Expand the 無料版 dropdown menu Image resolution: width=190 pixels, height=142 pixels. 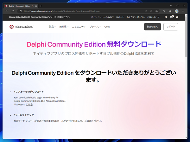64,27
